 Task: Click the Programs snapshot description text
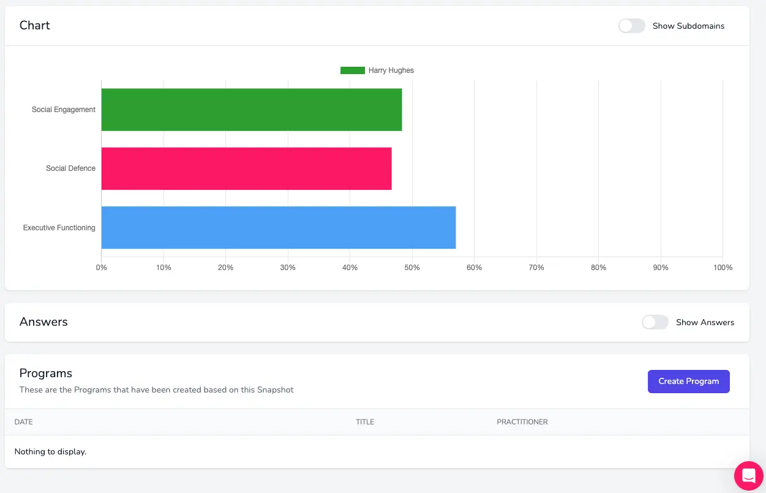(x=157, y=390)
